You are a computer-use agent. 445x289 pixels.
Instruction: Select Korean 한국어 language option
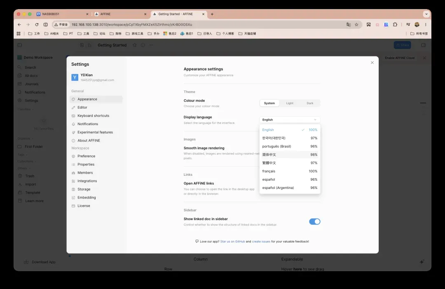point(290,138)
